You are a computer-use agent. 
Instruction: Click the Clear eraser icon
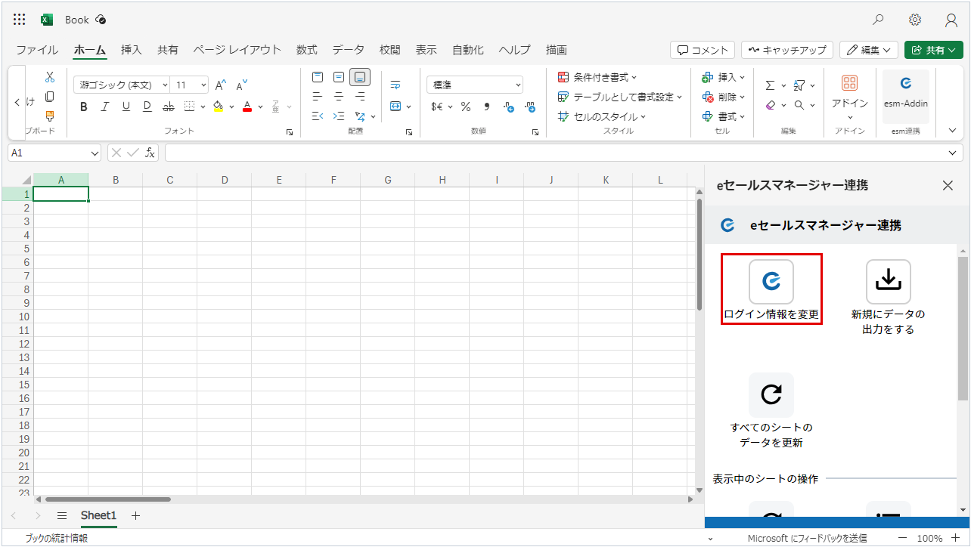(771, 105)
